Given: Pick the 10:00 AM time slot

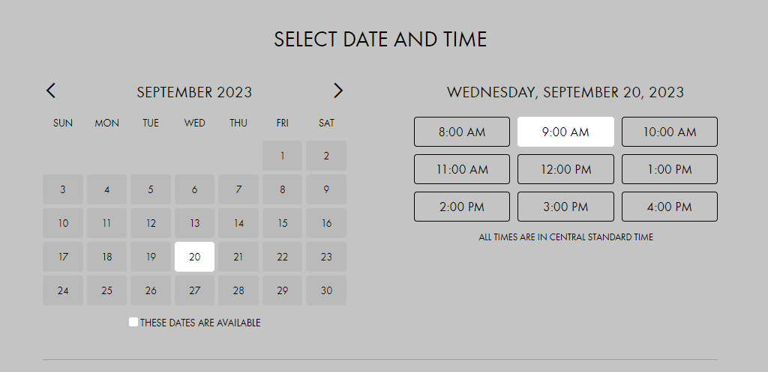Looking at the screenshot, I should point(670,132).
